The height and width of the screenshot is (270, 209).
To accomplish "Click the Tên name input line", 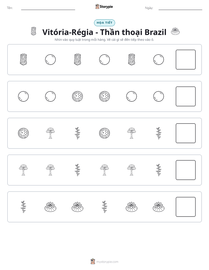I will pyautogui.click(x=48, y=10).
